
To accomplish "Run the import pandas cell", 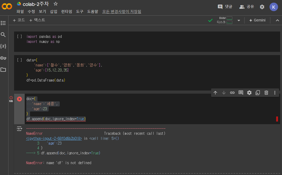I will [19, 37].
